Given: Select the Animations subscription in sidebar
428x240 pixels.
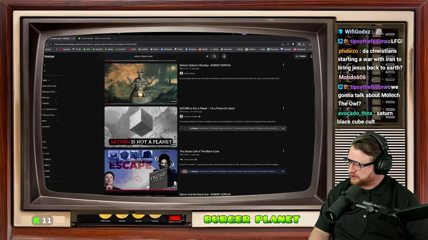Looking at the screenshot, I should [x=49, y=109].
